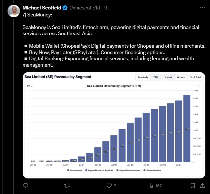
Task: Click the tallest 2.1B revenue bar
Action: 187,128
